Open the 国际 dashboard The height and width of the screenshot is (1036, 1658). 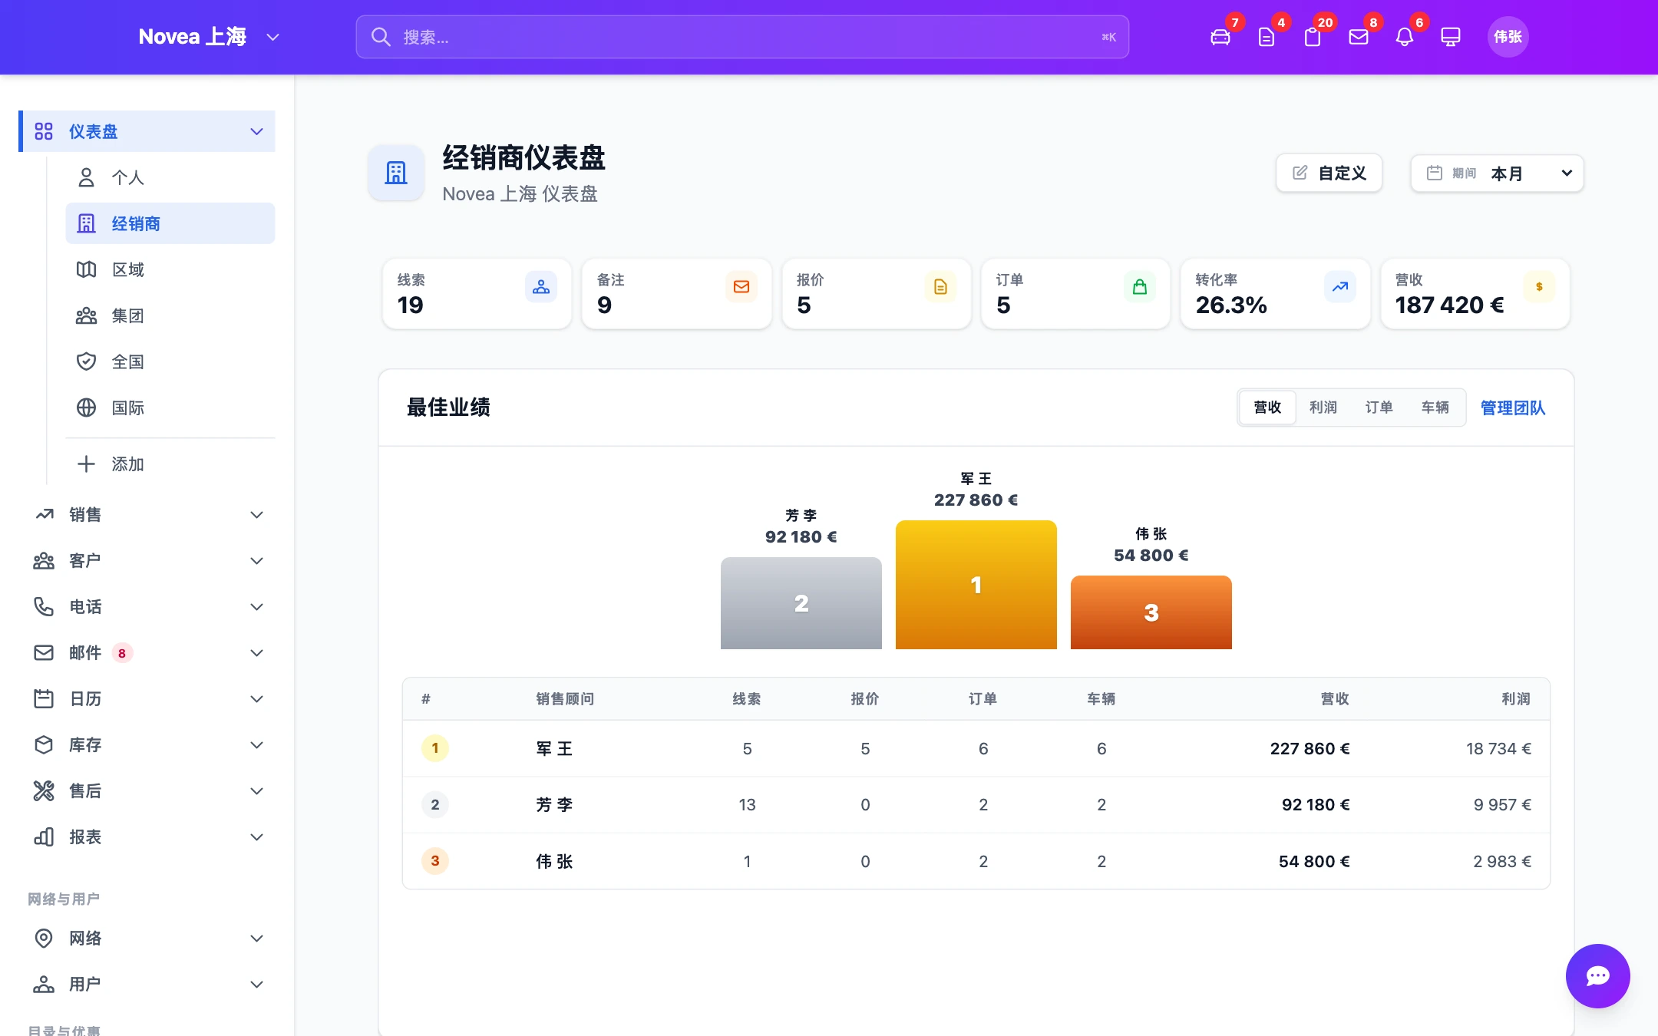pyautogui.click(x=170, y=407)
